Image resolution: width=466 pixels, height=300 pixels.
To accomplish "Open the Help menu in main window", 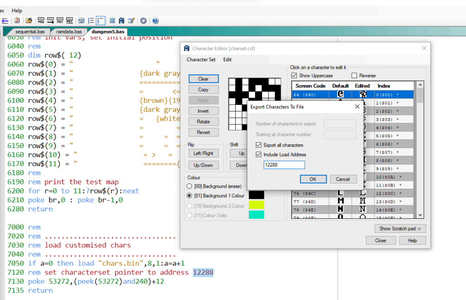I will (17, 11).
